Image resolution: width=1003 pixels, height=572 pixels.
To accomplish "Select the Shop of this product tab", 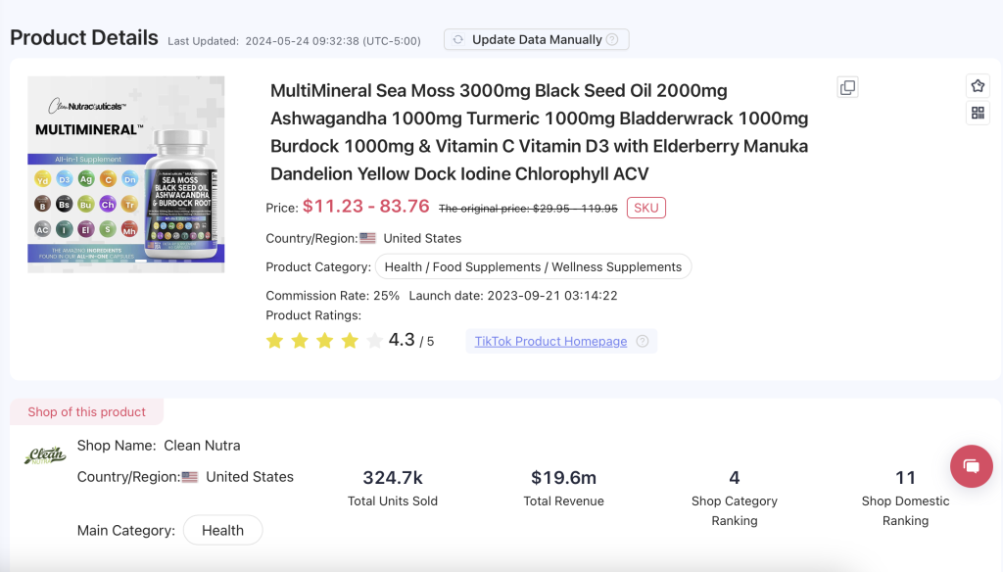I will coord(86,412).
